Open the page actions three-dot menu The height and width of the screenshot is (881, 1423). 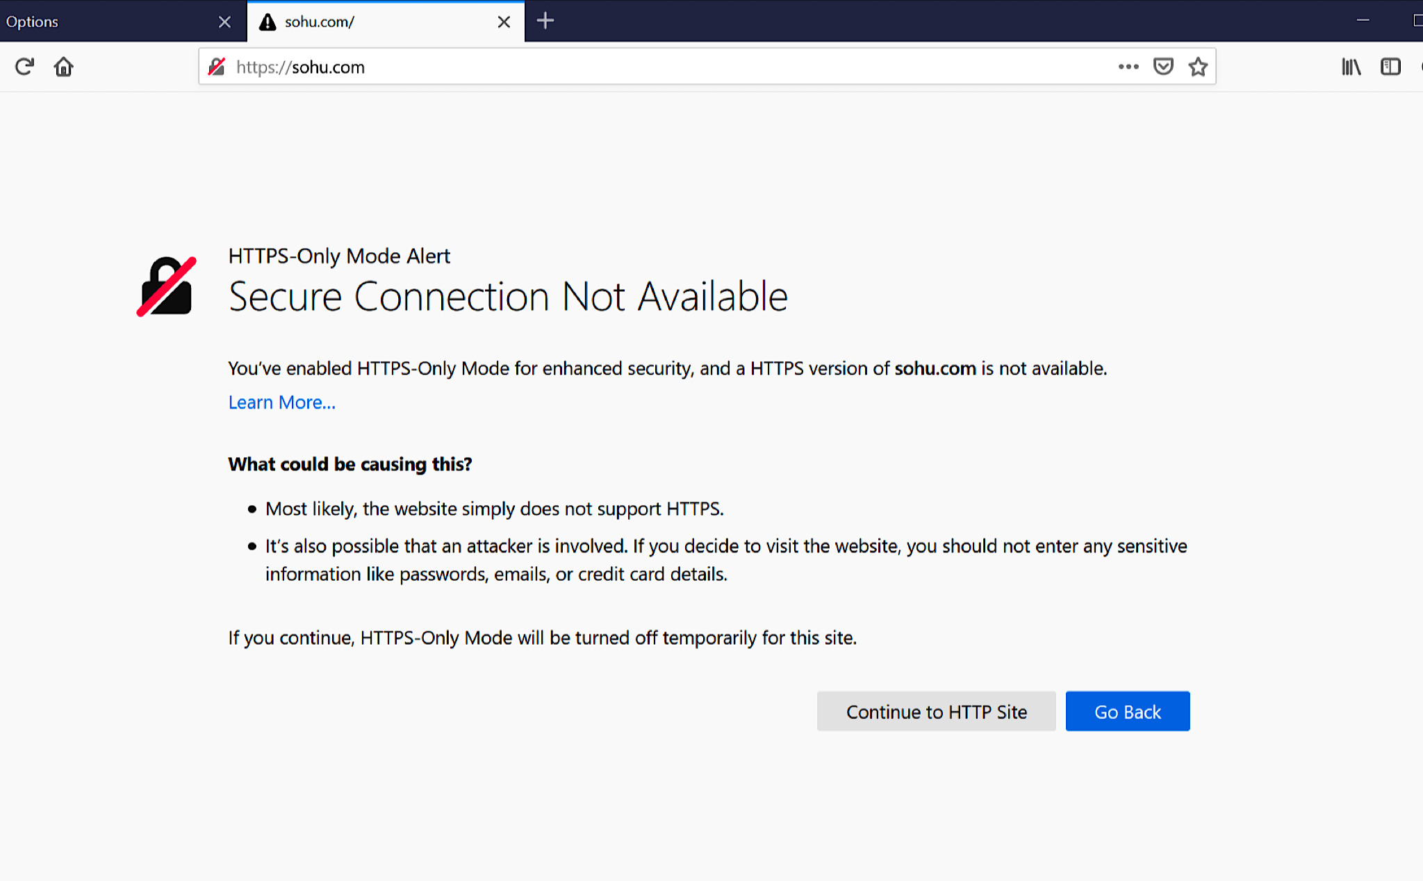1128,67
